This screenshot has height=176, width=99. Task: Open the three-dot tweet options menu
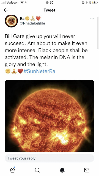coord(92,18)
